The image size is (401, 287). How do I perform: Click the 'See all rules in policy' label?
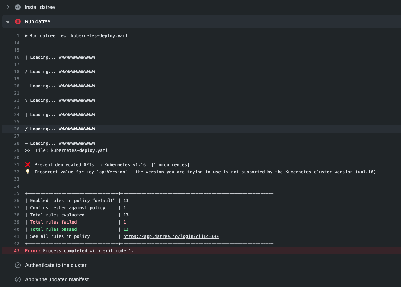[x=60, y=236]
